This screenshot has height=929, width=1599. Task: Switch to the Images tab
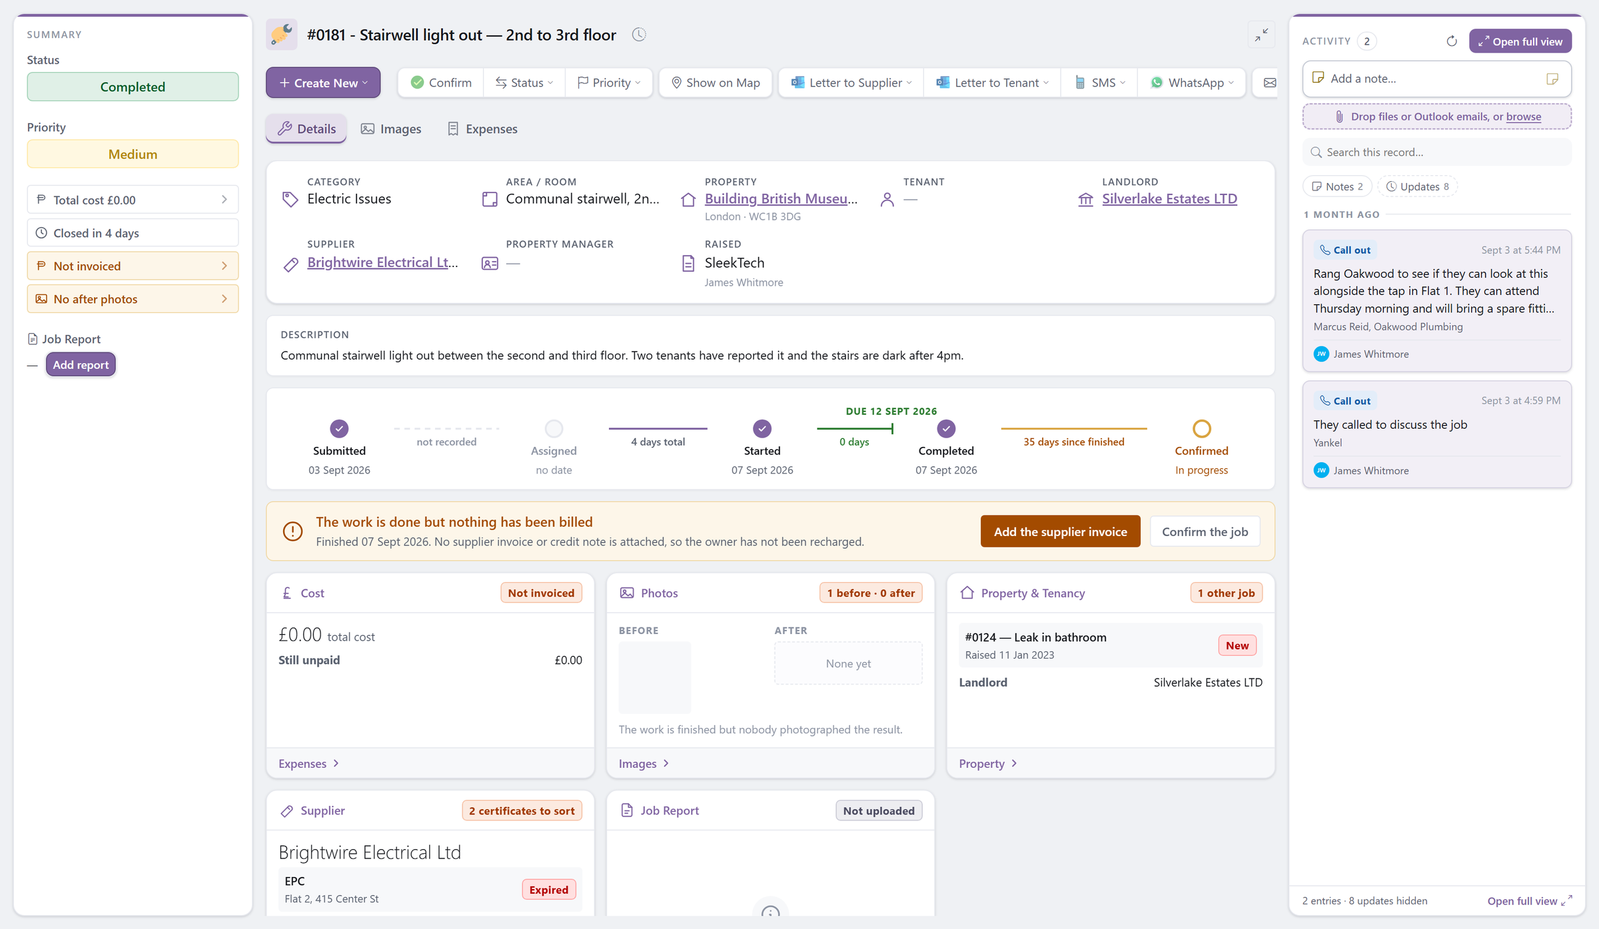pyautogui.click(x=391, y=129)
